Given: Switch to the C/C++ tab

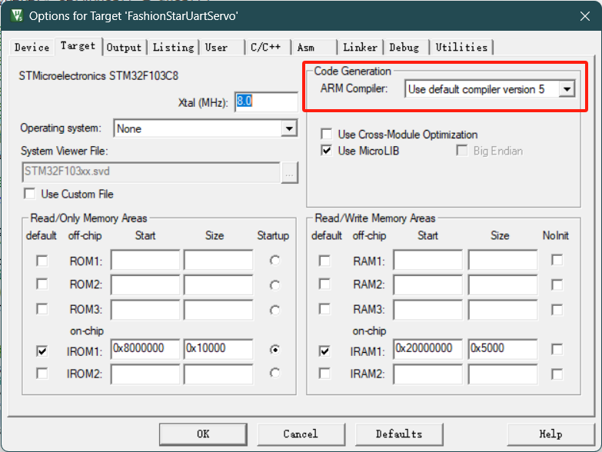Looking at the screenshot, I should (267, 48).
